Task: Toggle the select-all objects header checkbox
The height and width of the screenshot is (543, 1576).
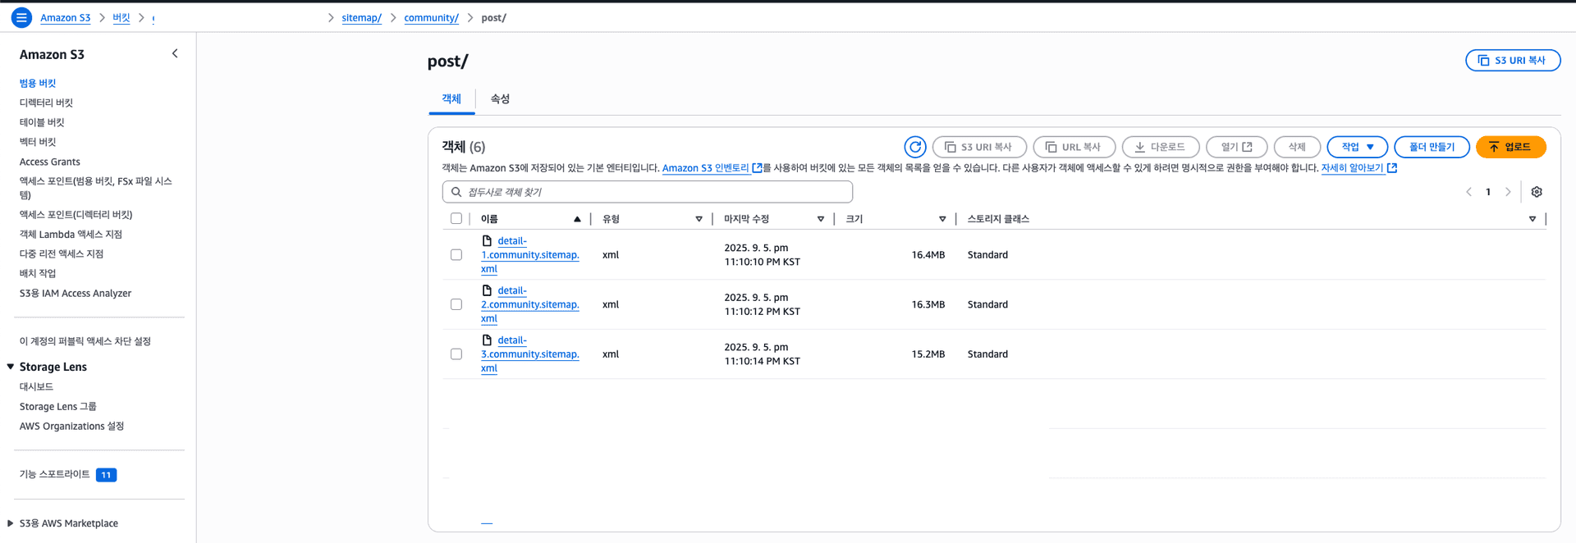Action: click(456, 219)
